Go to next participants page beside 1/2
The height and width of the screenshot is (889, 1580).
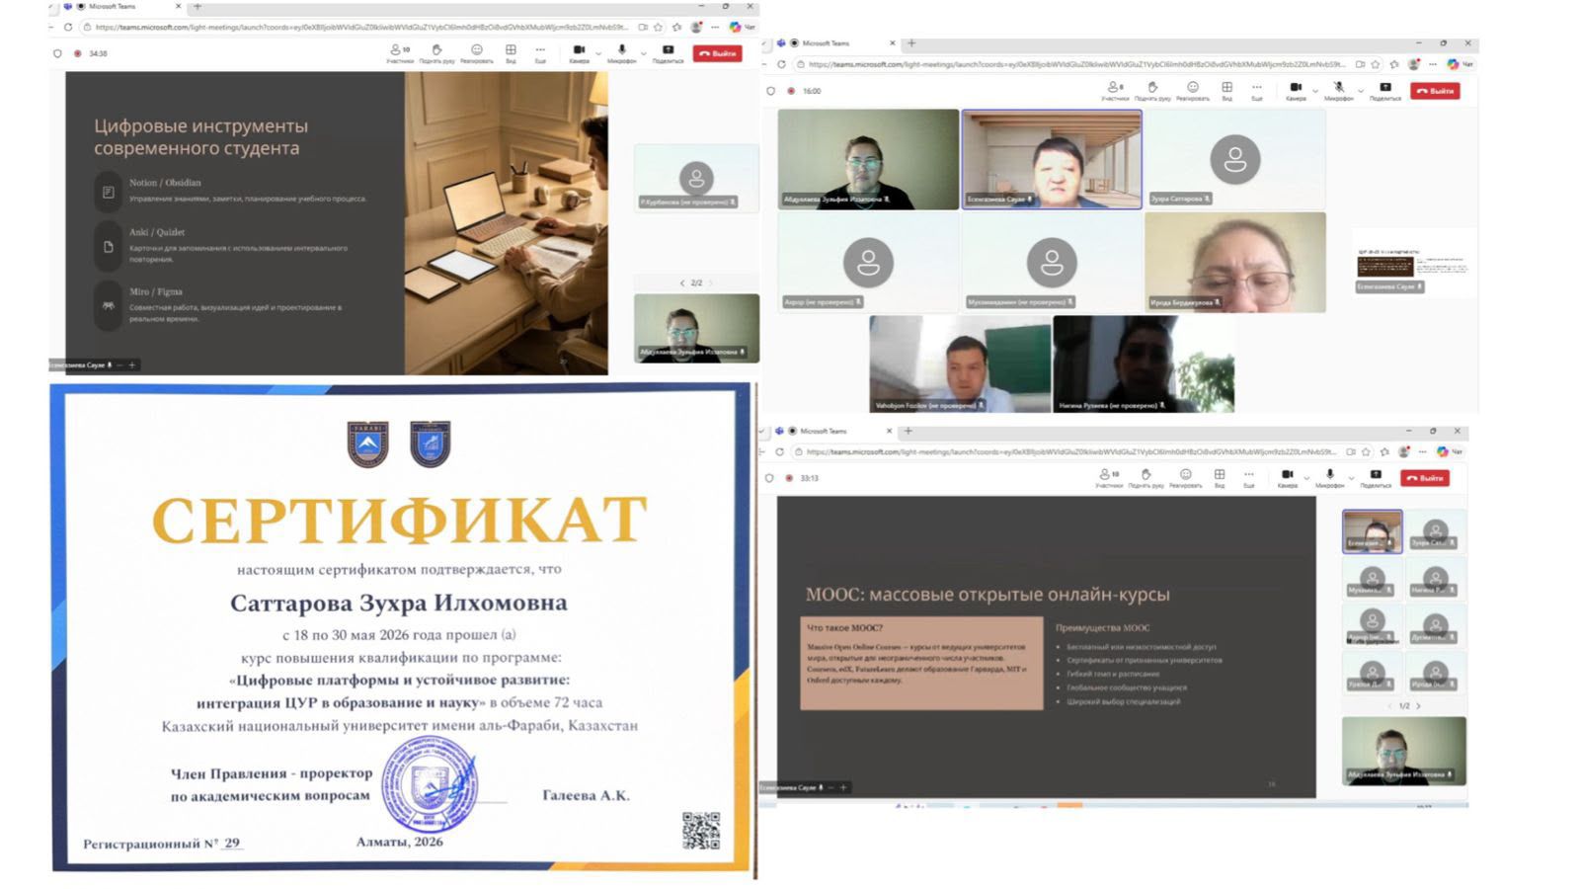pos(1419,706)
